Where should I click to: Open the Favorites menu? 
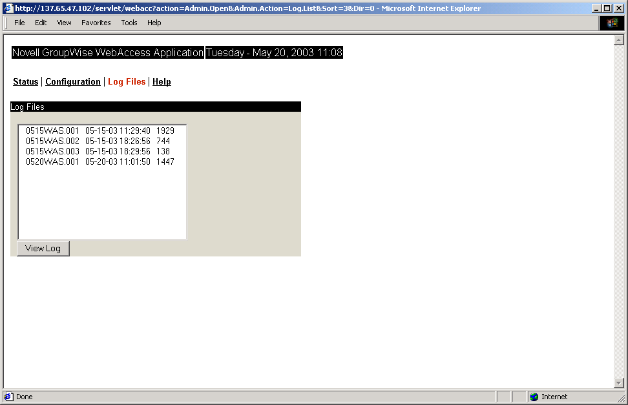(x=96, y=23)
